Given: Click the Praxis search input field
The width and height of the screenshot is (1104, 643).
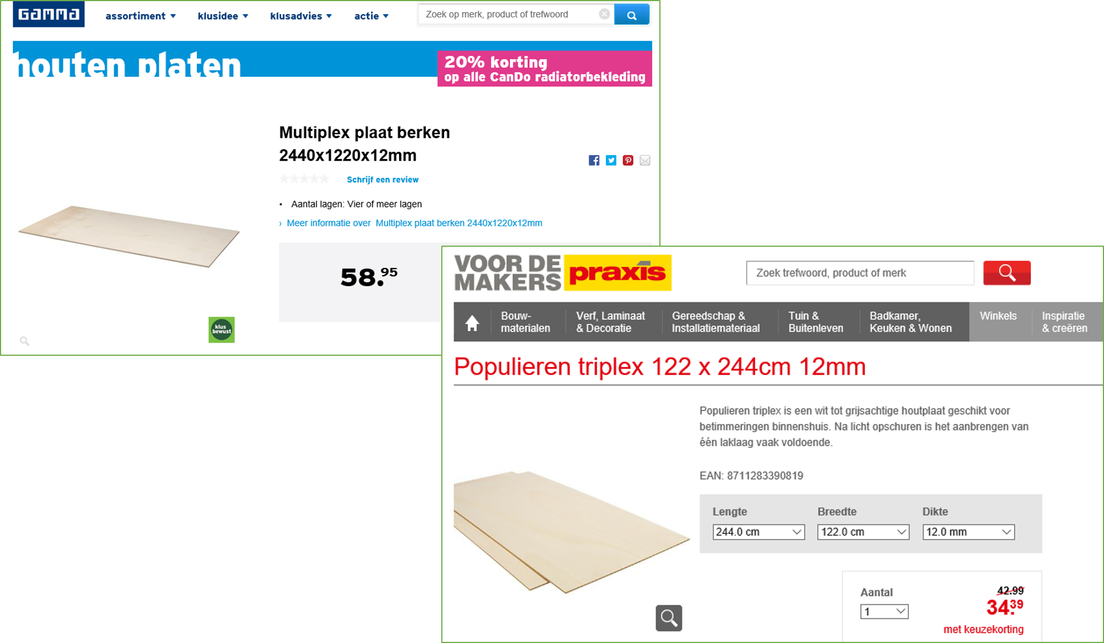Looking at the screenshot, I should click(860, 273).
